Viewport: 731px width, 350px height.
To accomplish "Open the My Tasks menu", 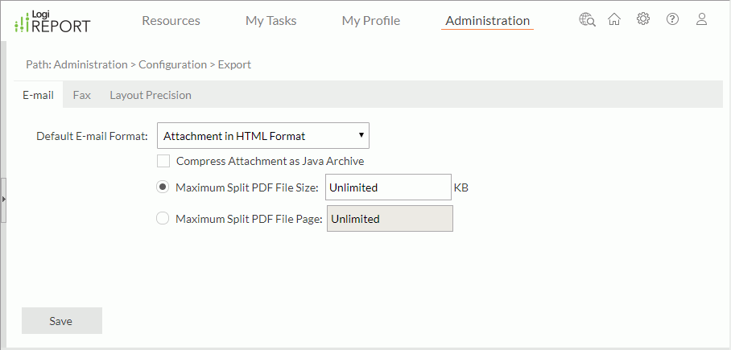I will [271, 21].
